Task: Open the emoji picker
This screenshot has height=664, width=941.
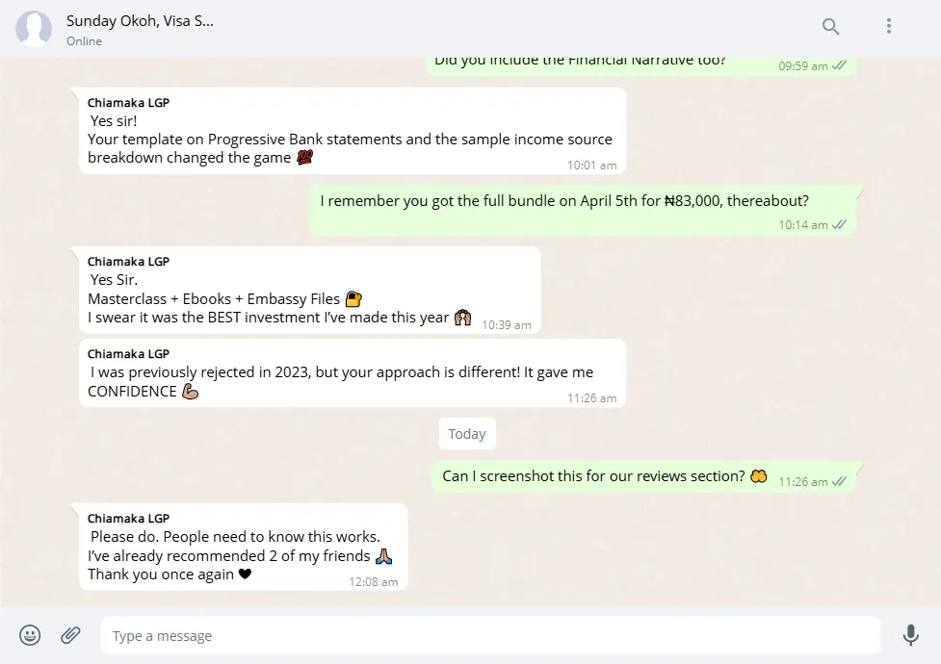Action: click(30, 635)
